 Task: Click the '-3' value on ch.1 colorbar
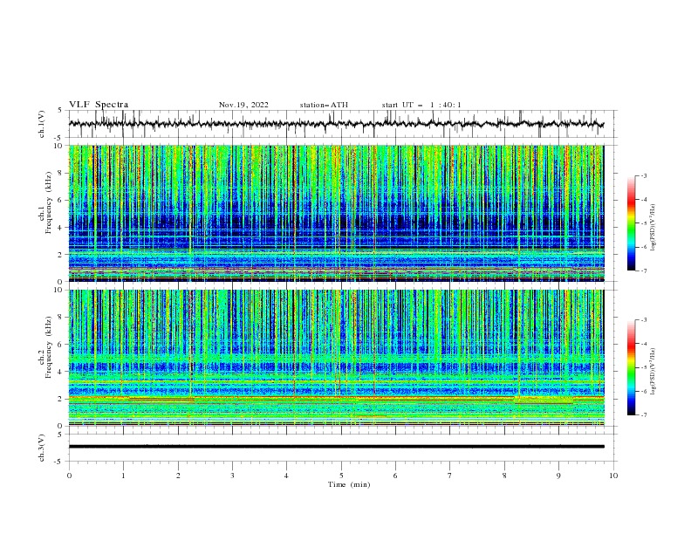[x=643, y=175]
